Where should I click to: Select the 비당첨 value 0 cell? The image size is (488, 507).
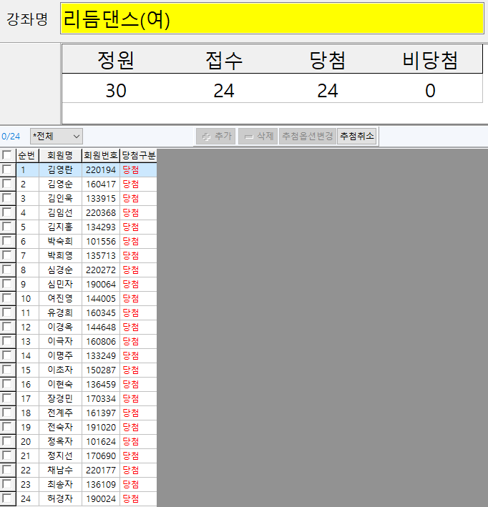430,90
